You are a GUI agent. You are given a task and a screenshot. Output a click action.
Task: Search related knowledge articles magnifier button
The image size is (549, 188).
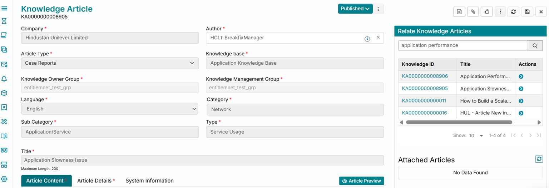[x=535, y=45]
